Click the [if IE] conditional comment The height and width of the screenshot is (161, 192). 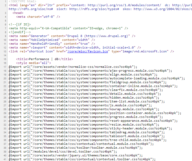(x=20, y=24)
